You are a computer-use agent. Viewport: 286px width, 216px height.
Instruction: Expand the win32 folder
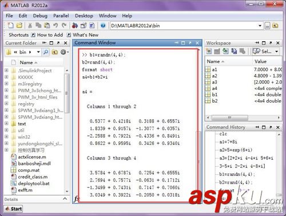6,136
